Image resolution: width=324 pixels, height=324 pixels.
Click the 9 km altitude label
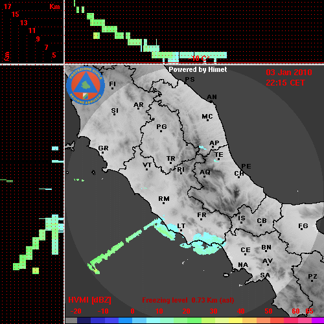click(38, 39)
